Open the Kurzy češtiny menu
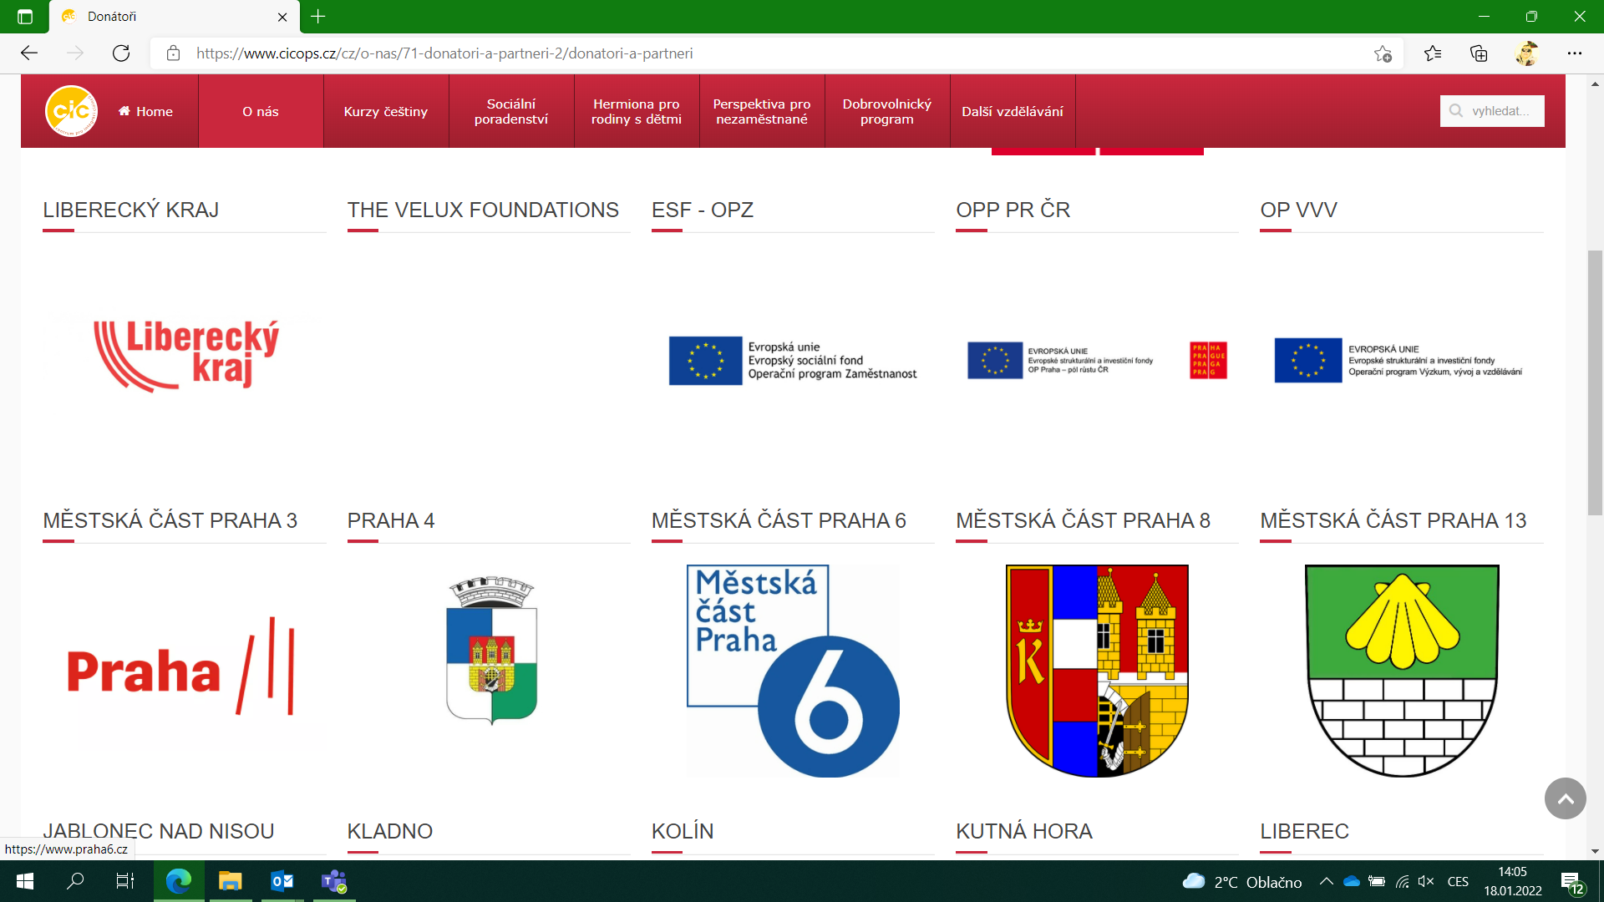Image resolution: width=1604 pixels, height=902 pixels. coord(386,111)
